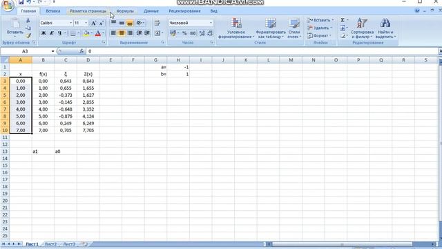Image resolution: width=442 pixels, height=249 pixels.
Task: Click the Merge and Center icon
Action: pos(158,33)
